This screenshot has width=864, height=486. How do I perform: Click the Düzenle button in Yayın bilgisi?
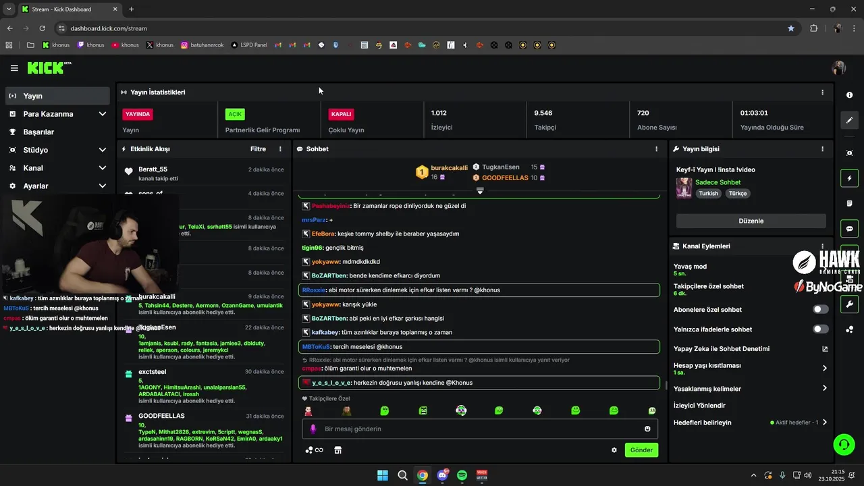pyautogui.click(x=751, y=221)
